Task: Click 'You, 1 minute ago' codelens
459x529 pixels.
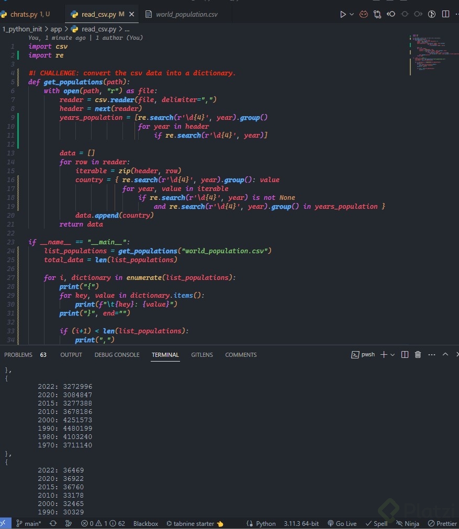Action: [57, 38]
